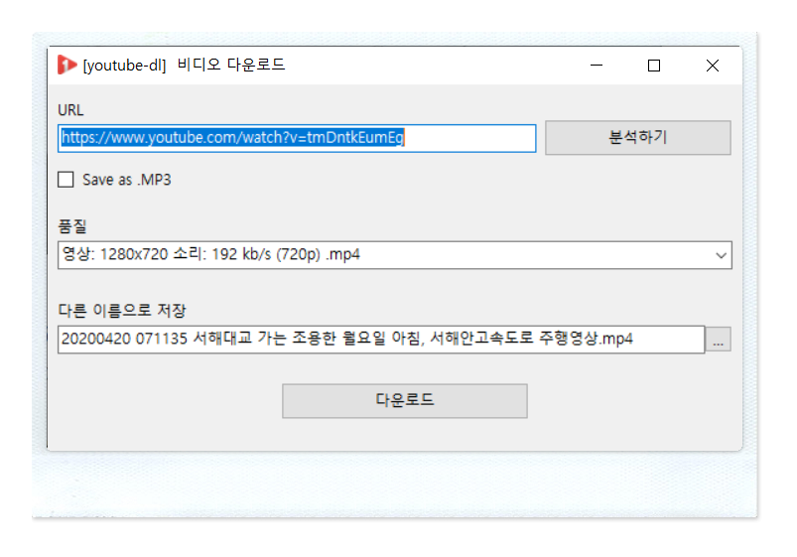Click the 다른 이름으로 저장 filename field
This screenshot has height=557, width=797.
381,340
